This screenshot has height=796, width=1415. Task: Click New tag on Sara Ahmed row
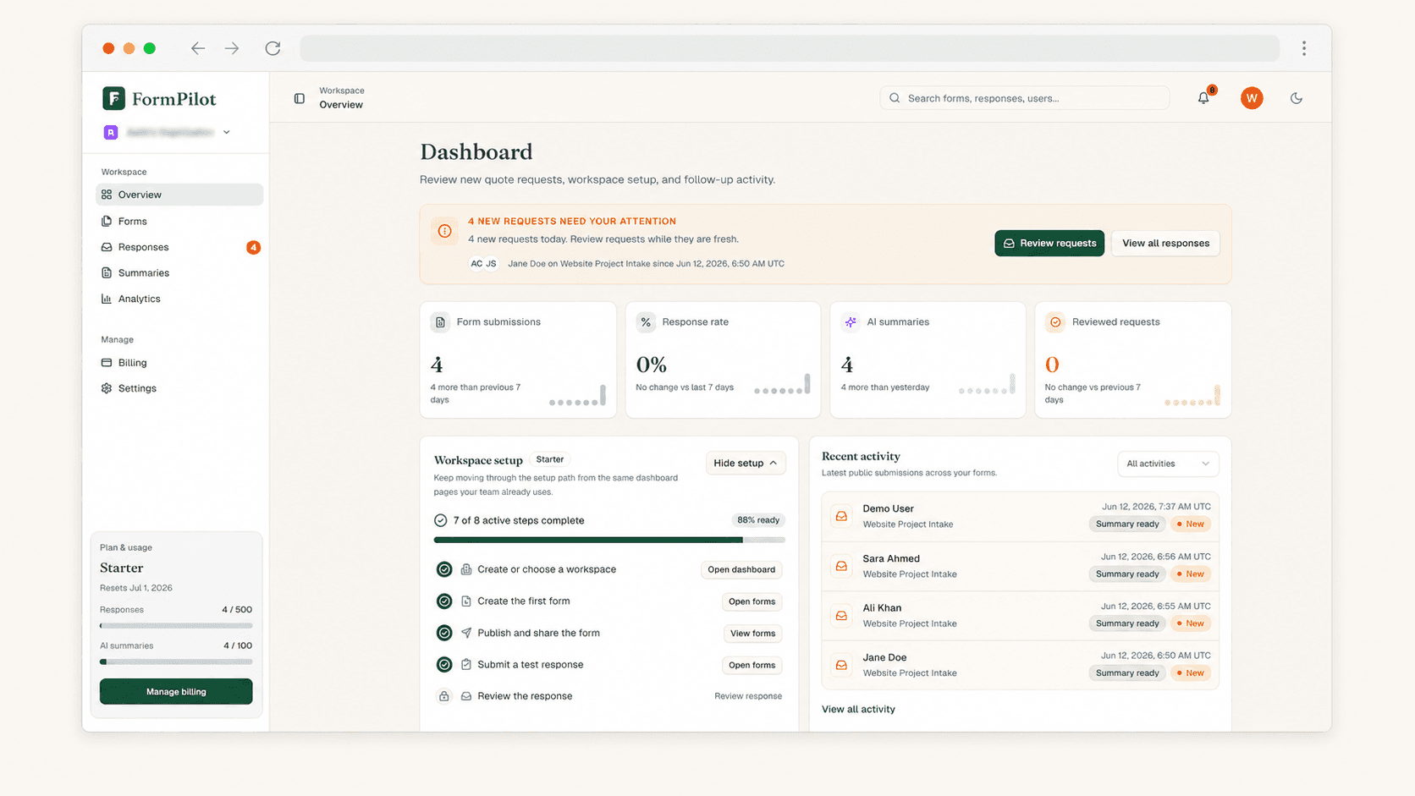1190,574
